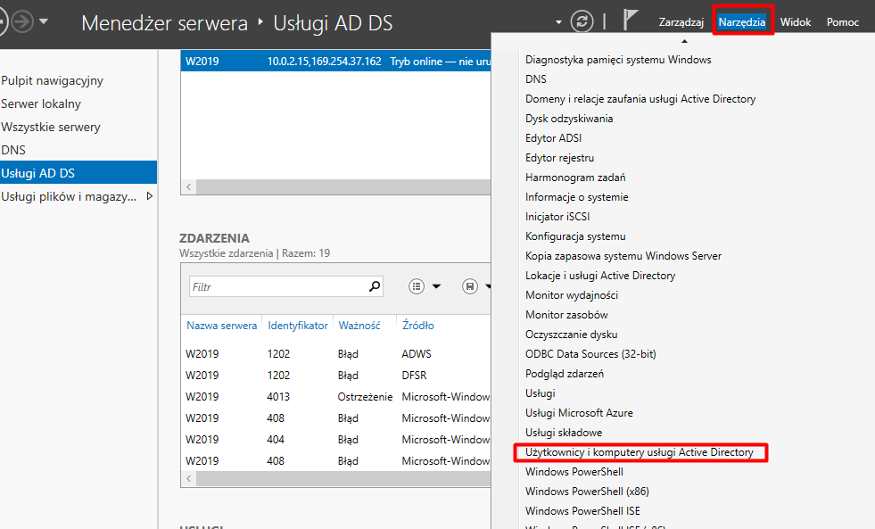Open the navigation history dropdown arrow
The height and width of the screenshot is (529, 875).
point(44,21)
